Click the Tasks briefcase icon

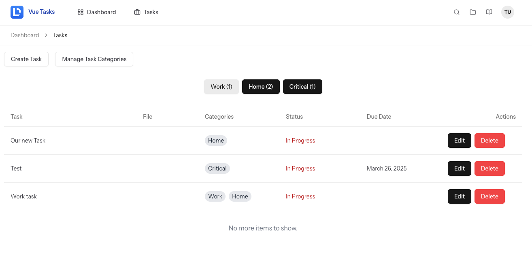[x=137, y=12]
